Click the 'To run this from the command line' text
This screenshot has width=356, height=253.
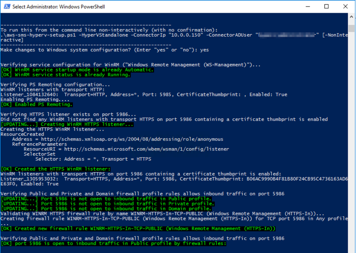click(x=109, y=30)
